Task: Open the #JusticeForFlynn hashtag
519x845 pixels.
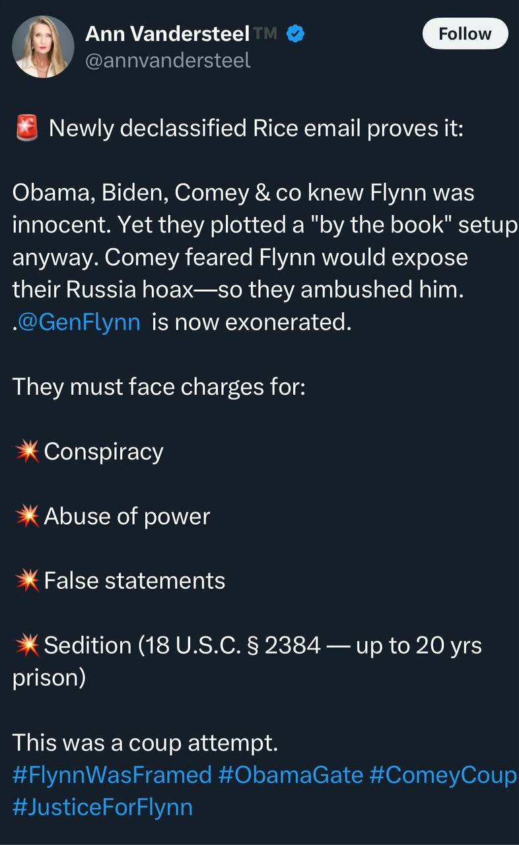Action: pos(103,807)
